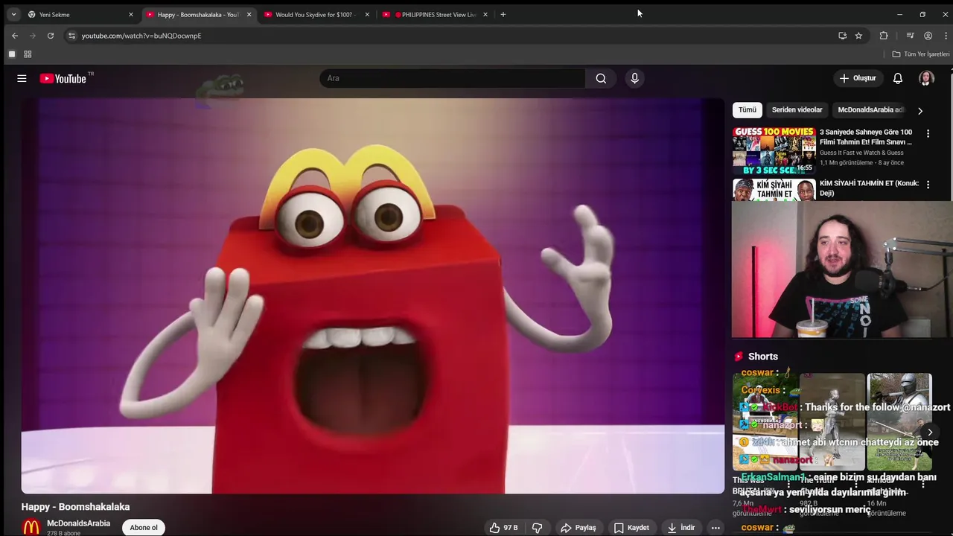Select the McDonaldsArabia chip

tap(870, 109)
